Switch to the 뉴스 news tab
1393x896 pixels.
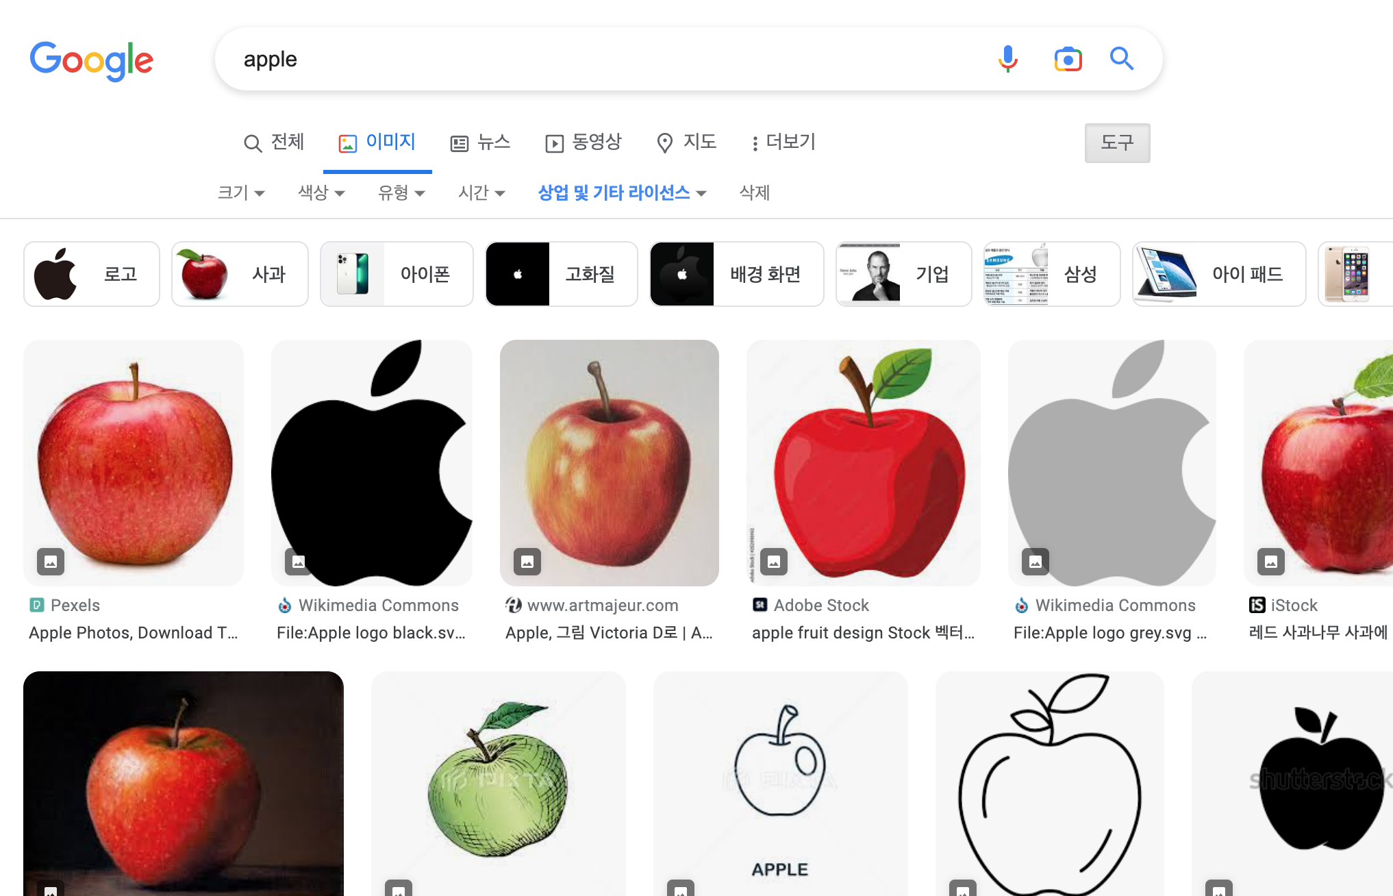480,142
